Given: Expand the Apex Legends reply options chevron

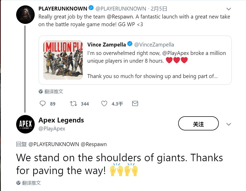Looking at the screenshot, I should (229, 124).
